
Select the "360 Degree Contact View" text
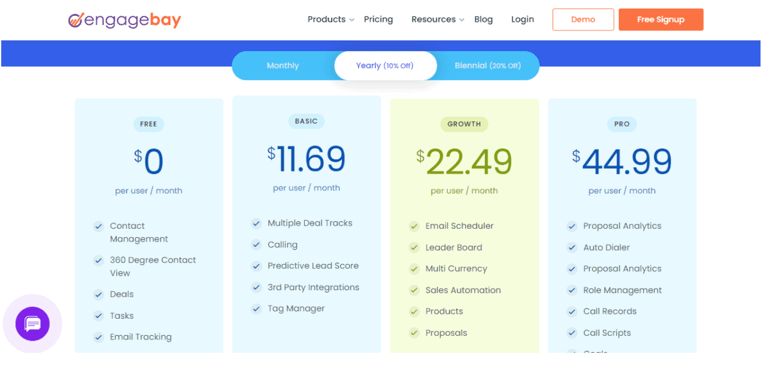153,266
